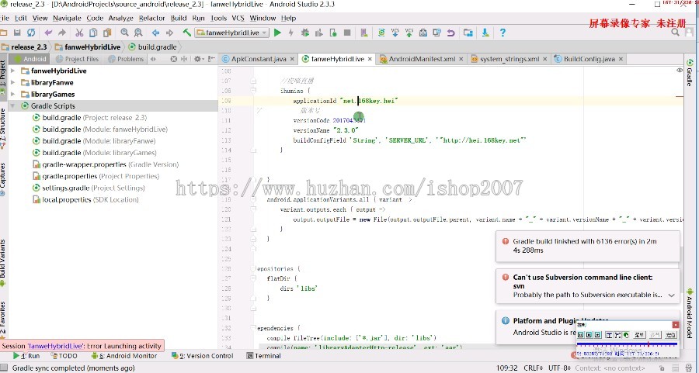Open the Refactor menu
699x373 pixels.
click(x=151, y=18)
